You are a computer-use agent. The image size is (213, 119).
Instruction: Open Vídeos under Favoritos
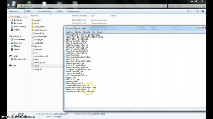pos(17,30)
